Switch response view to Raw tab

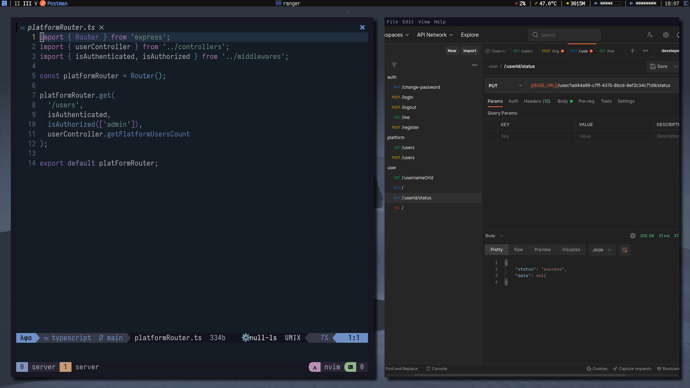(518, 250)
